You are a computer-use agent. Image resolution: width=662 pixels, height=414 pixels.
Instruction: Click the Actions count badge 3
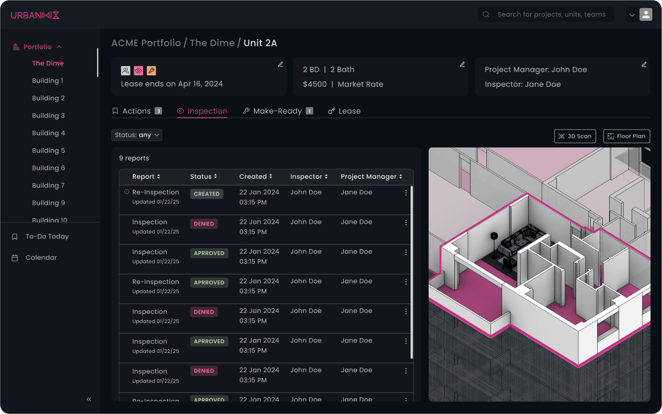point(158,111)
